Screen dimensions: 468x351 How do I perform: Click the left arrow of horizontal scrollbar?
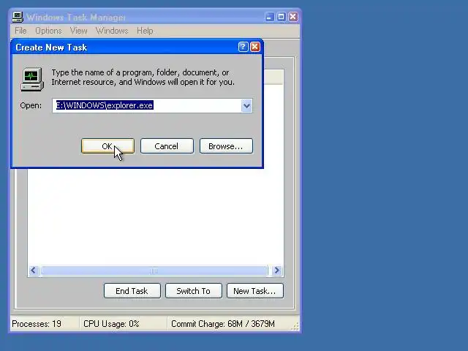(34, 271)
